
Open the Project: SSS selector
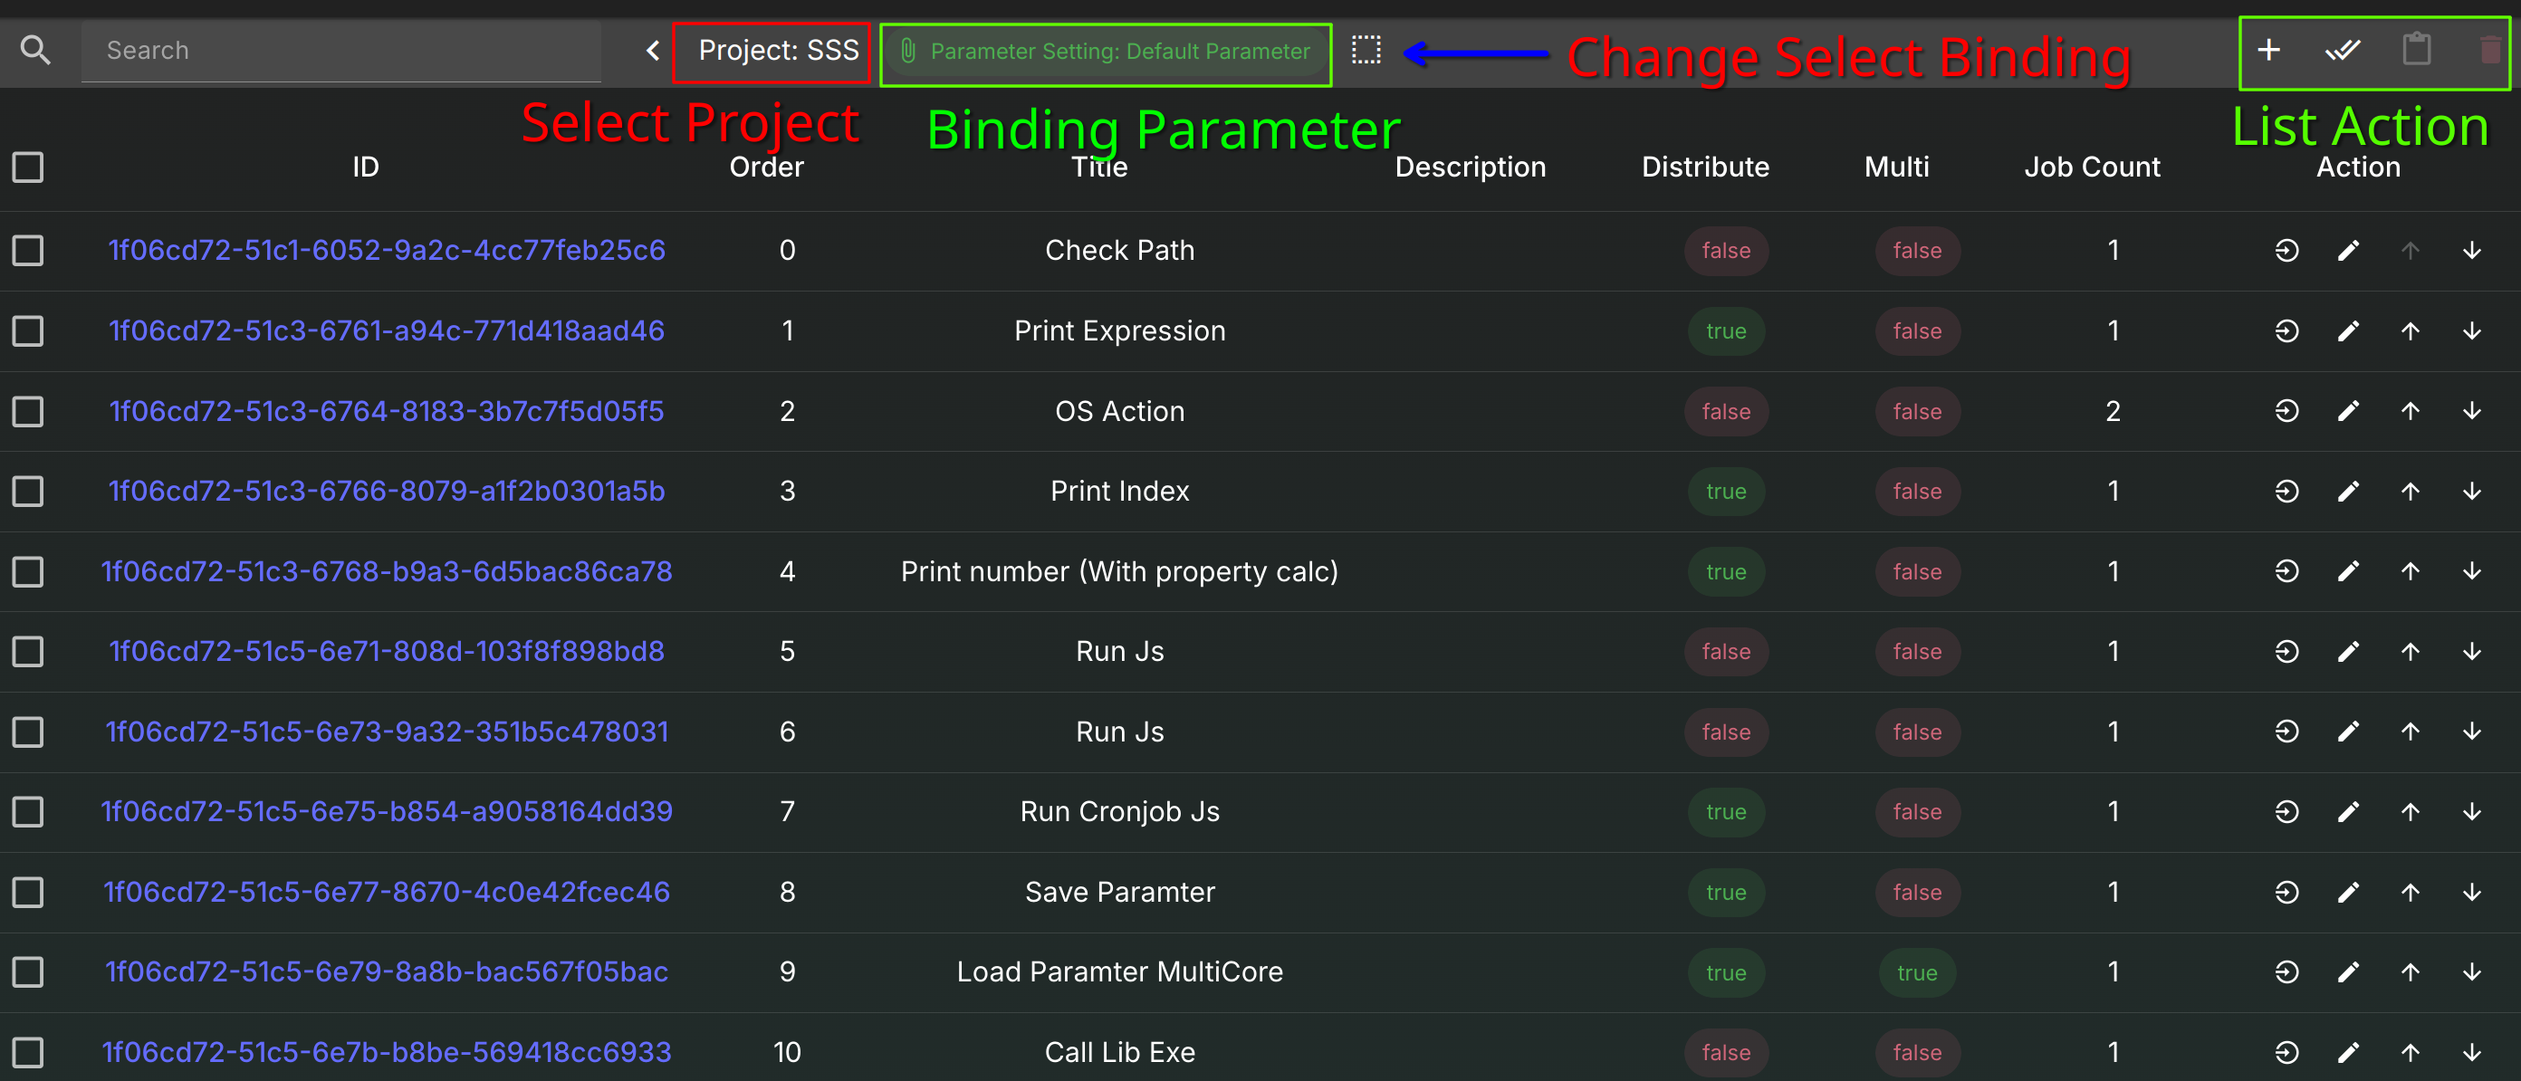[777, 51]
